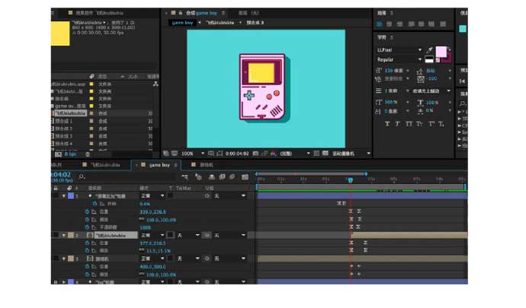Screen dimensions: 526x308
Task: Click layer 2 scale value 11.5,11.5%
Action: tap(159, 251)
